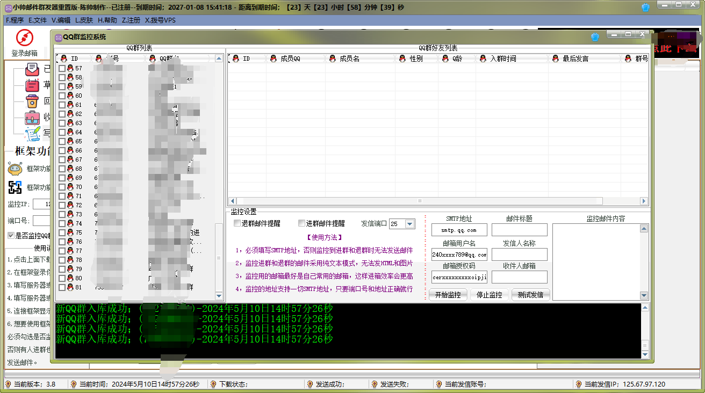Viewport: 705px width, 393px height.
Task: Open the E.文件 menu
Action: pyautogui.click(x=38, y=20)
